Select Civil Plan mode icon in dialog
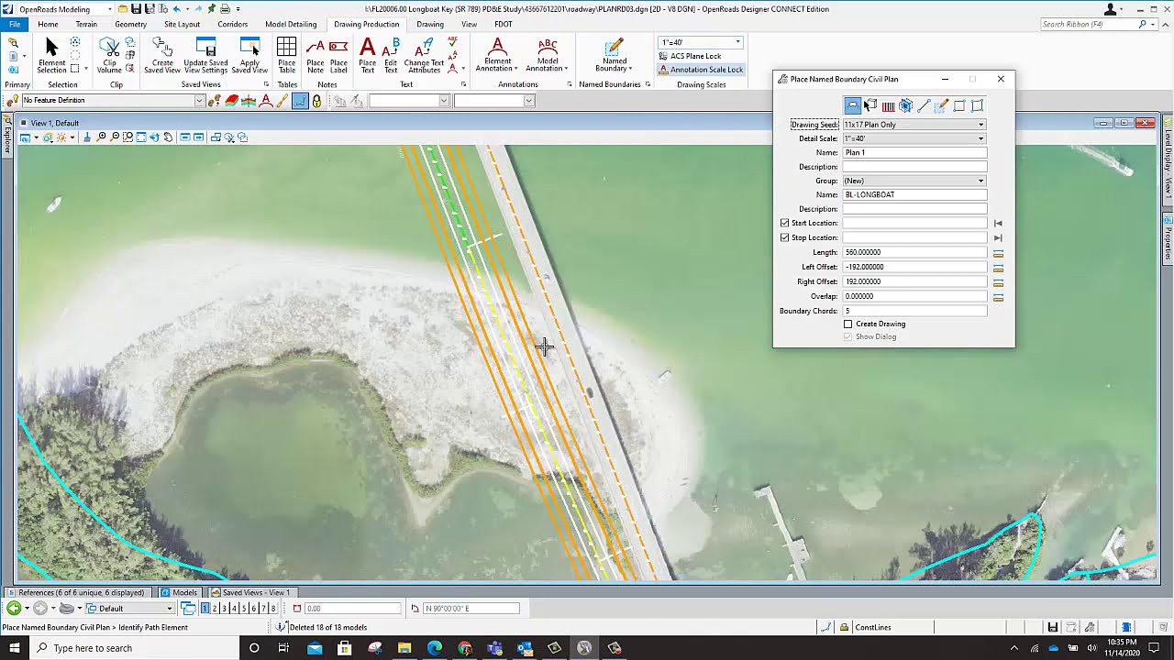Viewport: 1174px width, 660px height. pos(852,105)
